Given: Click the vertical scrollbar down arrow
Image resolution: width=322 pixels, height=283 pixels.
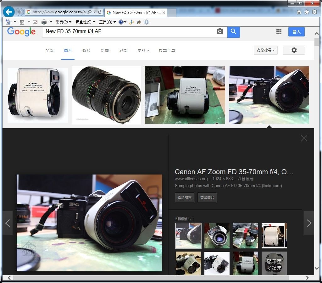Looking at the screenshot, I should [317, 268].
